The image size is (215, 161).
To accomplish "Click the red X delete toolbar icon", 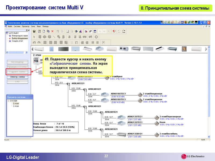I will [52, 31].
